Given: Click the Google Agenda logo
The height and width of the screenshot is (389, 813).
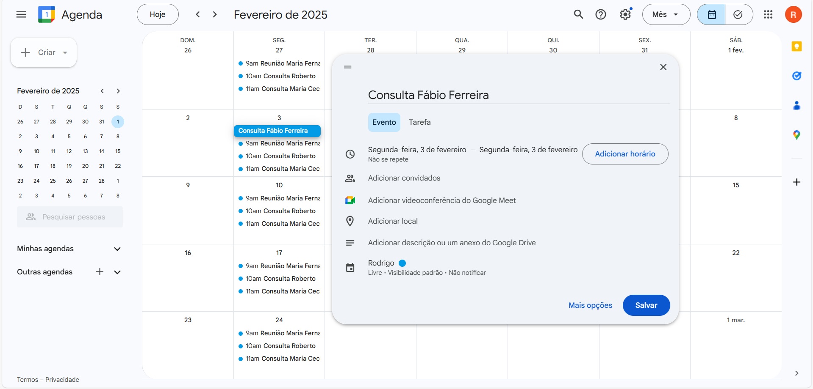Looking at the screenshot, I should tap(47, 15).
